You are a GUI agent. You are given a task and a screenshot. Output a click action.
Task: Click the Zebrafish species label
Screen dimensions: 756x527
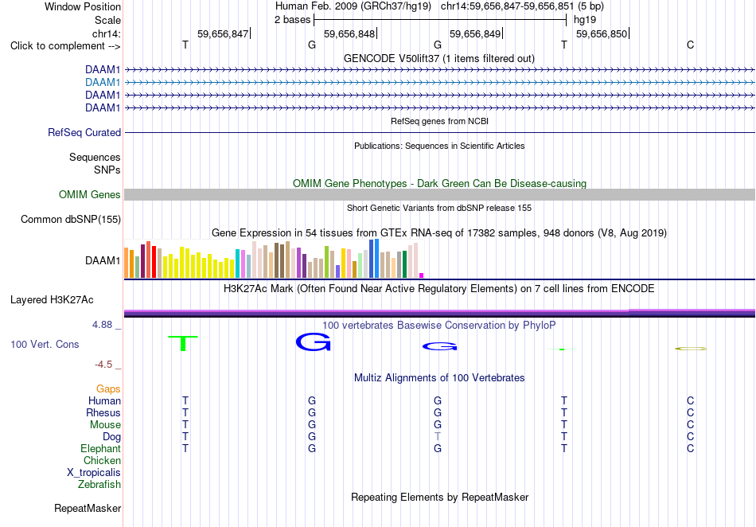point(99,485)
